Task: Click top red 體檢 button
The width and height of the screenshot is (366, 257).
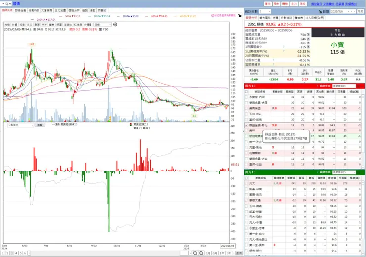Action: (285, 4)
